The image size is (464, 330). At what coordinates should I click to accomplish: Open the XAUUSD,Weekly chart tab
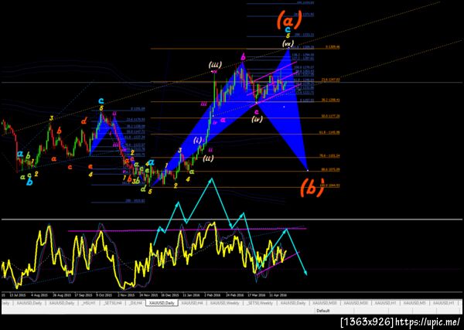(223, 303)
